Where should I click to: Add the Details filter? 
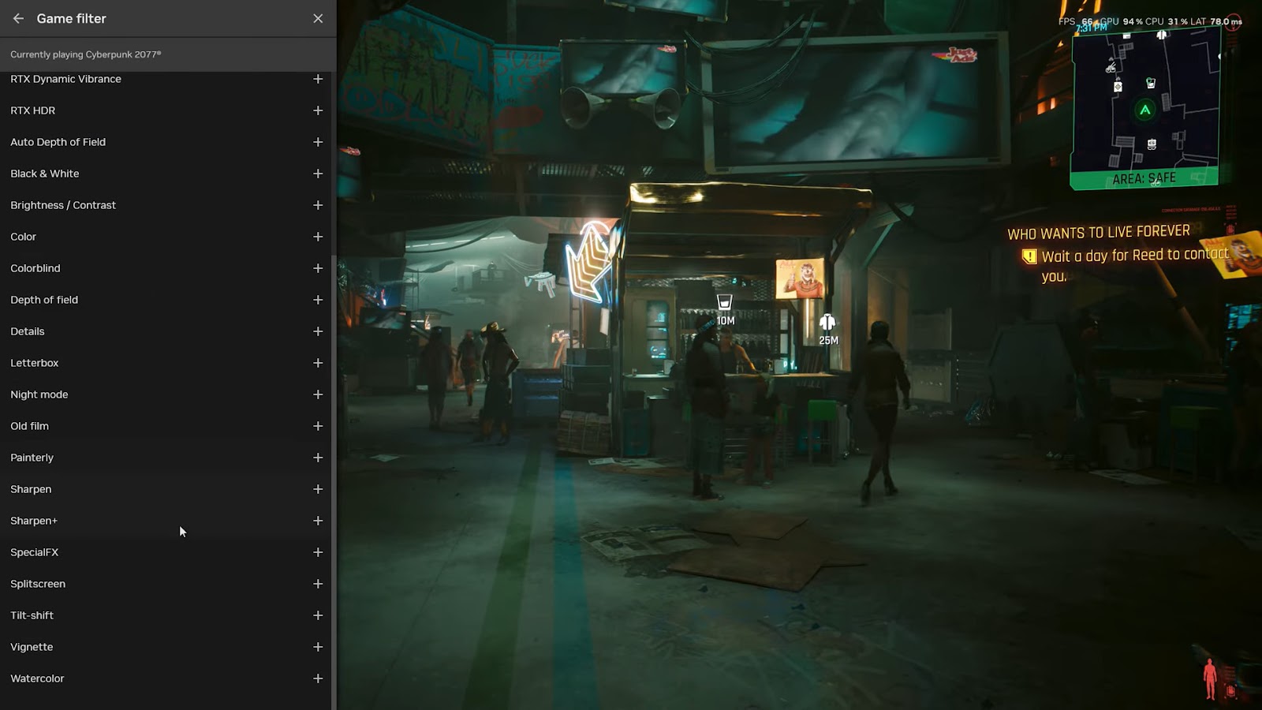pos(318,331)
